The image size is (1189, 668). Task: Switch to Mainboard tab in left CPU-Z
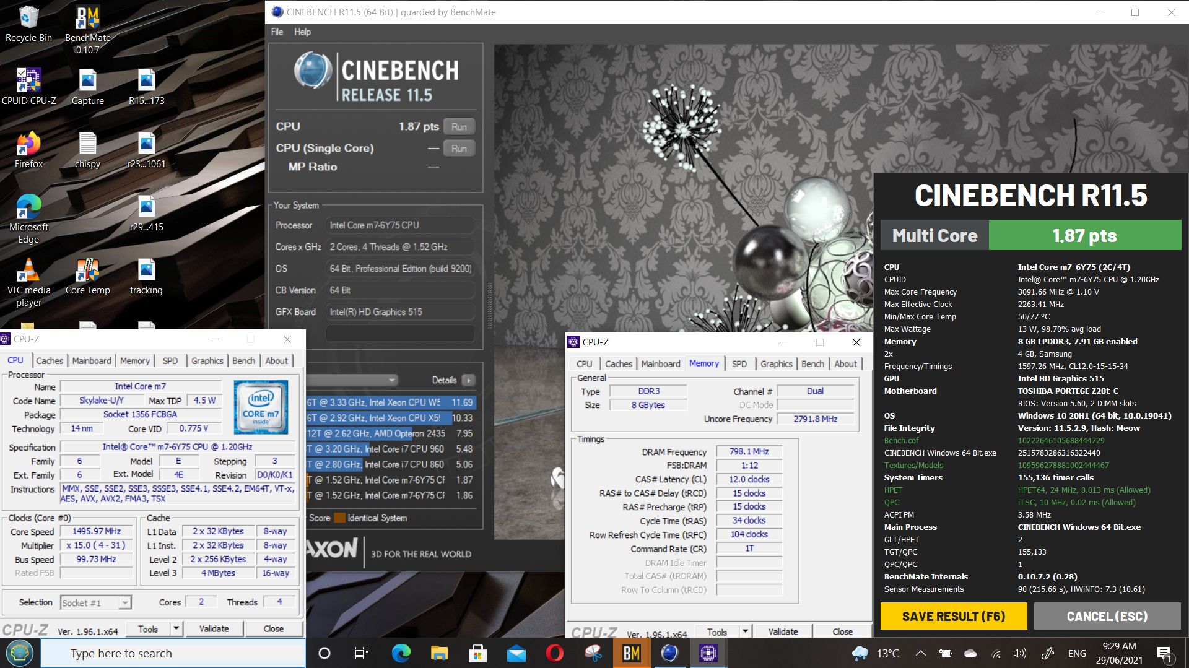[x=92, y=360]
